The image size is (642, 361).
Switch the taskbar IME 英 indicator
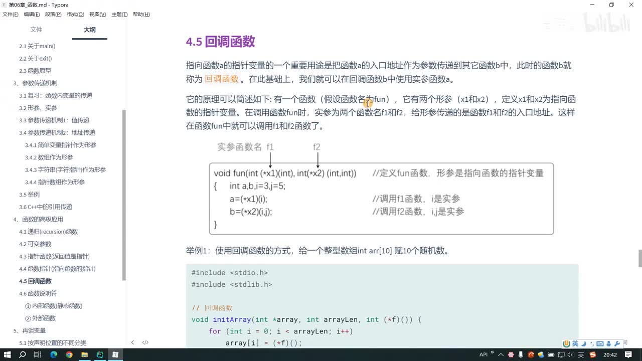[581, 354]
